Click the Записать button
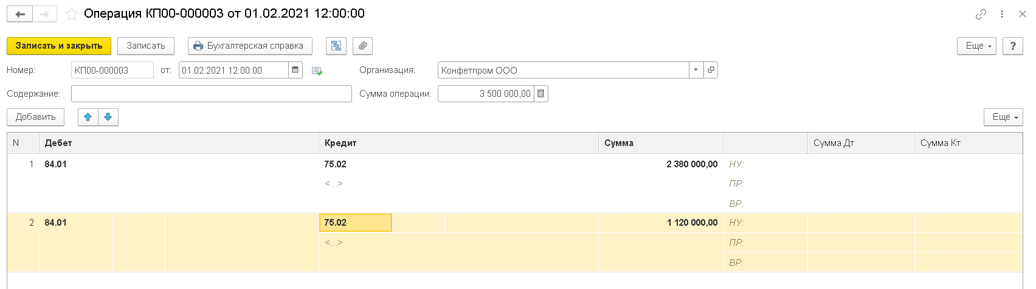The height and width of the screenshot is (289, 1036). (x=146, y=46)
